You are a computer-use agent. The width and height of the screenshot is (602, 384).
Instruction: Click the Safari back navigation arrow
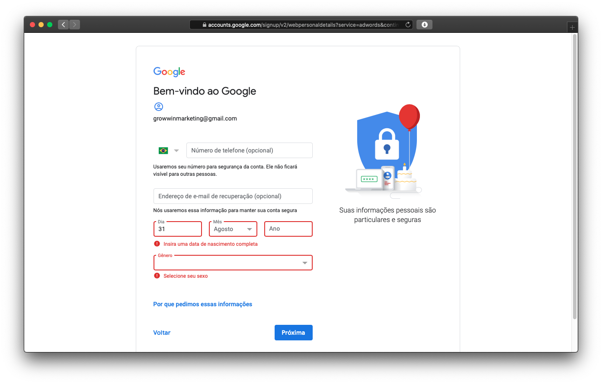click(63, 25)
